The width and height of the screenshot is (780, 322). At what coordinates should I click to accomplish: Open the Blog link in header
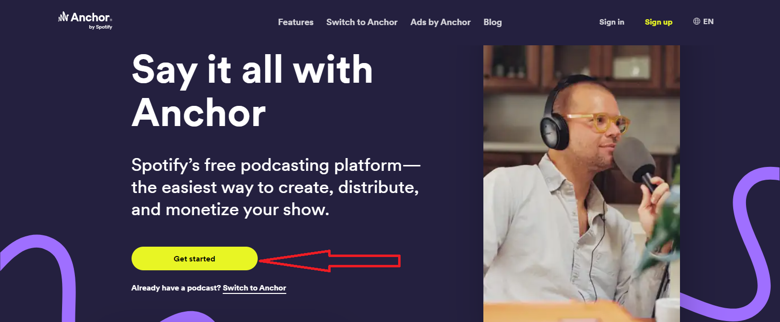(493, 22)
